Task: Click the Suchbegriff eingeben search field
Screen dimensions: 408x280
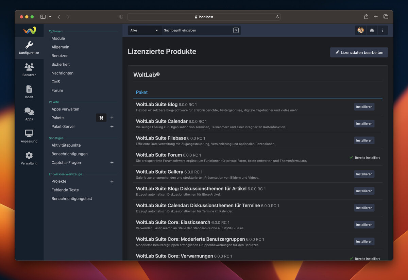Action: click(x=197, y=30)
